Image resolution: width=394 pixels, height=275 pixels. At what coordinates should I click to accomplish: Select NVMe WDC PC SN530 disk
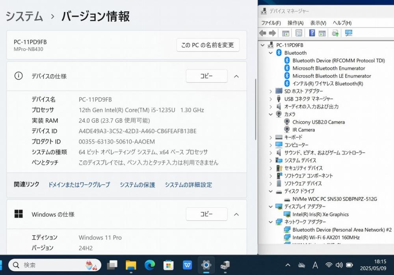[335, 199]
